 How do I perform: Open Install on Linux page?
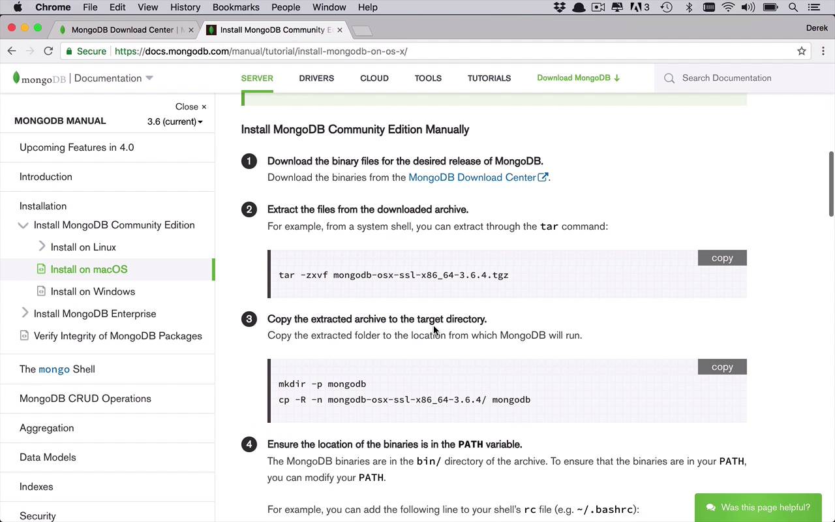(x=83, y=247)
